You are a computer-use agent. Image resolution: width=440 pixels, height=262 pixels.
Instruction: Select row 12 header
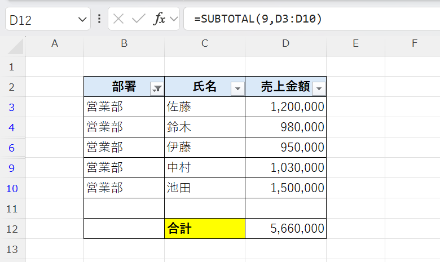pos(12,228)
